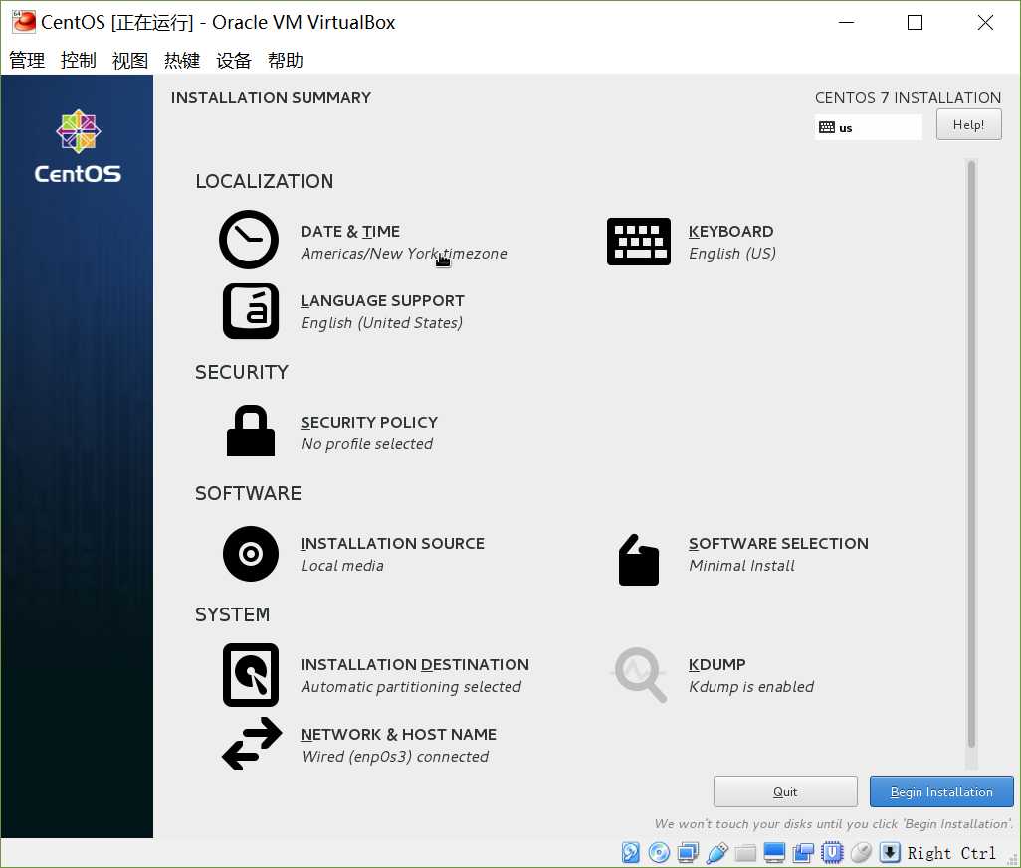The height and width of the screenshot is (868, 1021).
Task: Open the 视图 menu
Action: (x=130, y=61)
